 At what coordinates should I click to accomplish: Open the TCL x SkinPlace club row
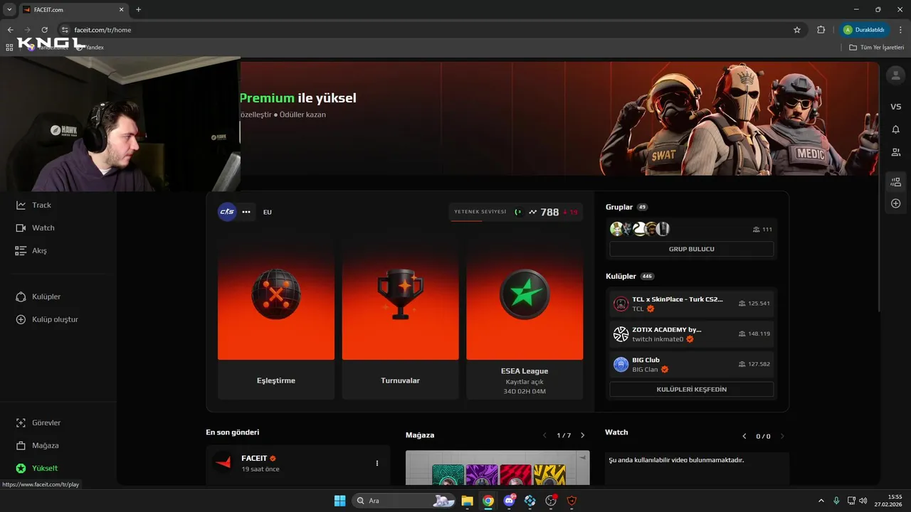tap(691, 304)
